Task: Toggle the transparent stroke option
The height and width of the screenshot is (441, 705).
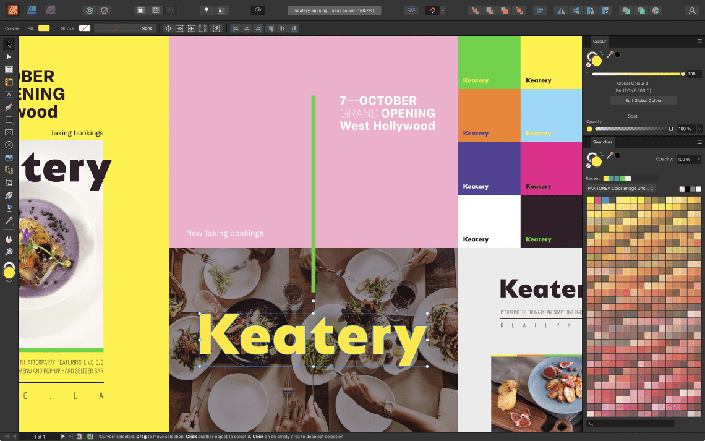Action: [x=84, y=28]
